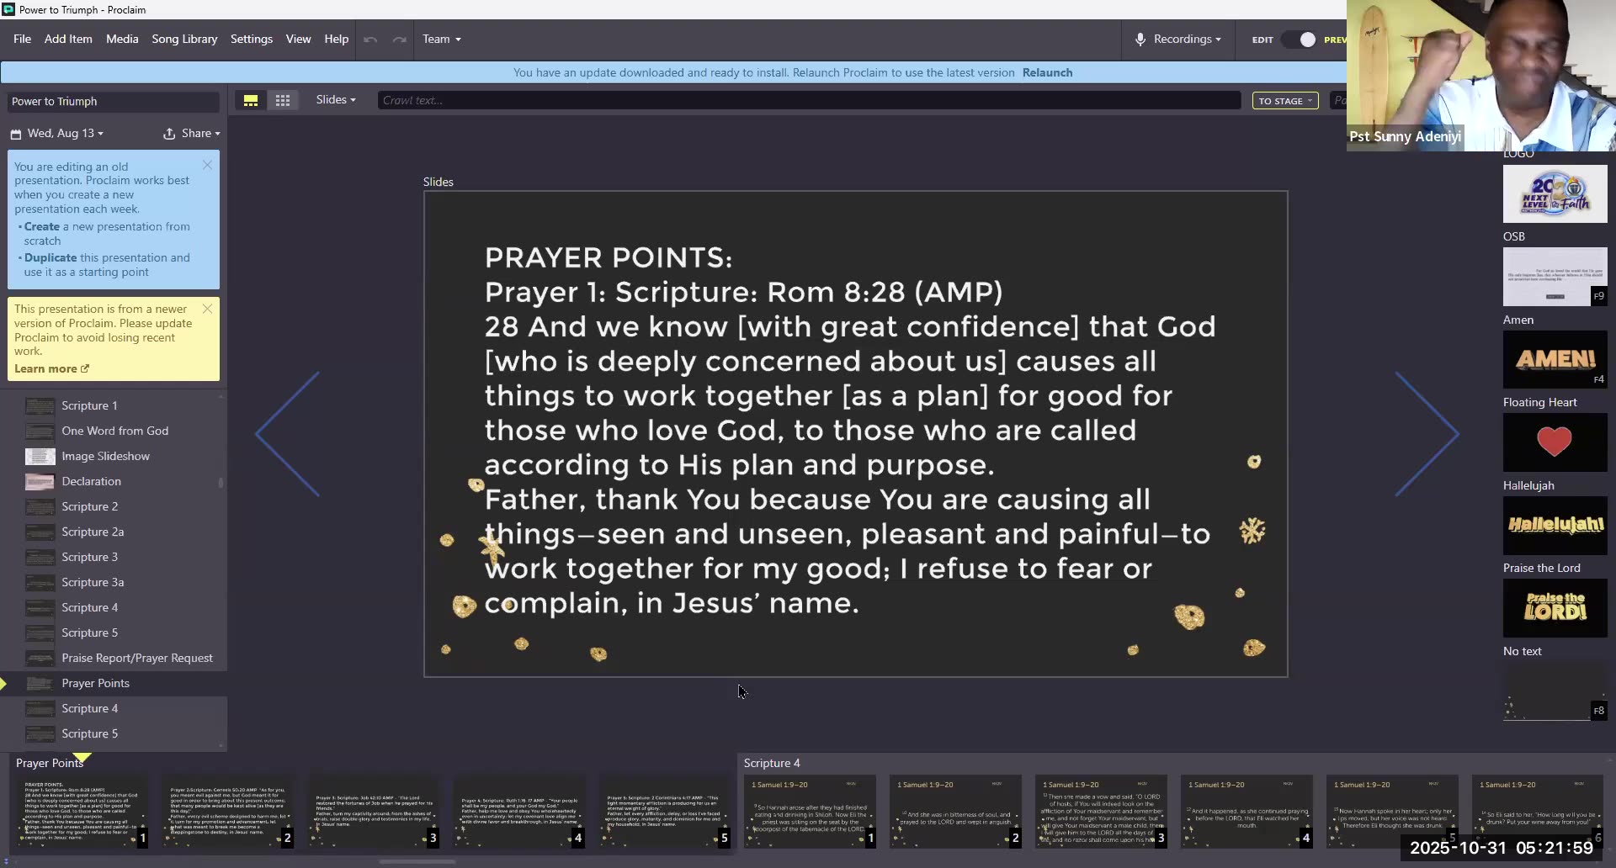Toggle the Edit/Preview mode switch
This screenshot has width=1616, height=868.
pos(1298,40)
